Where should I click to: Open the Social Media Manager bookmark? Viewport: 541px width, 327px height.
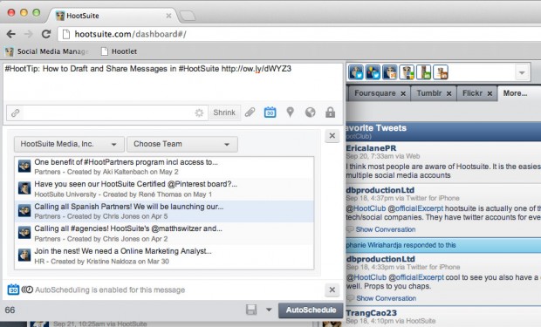click(x=46, y=51)
